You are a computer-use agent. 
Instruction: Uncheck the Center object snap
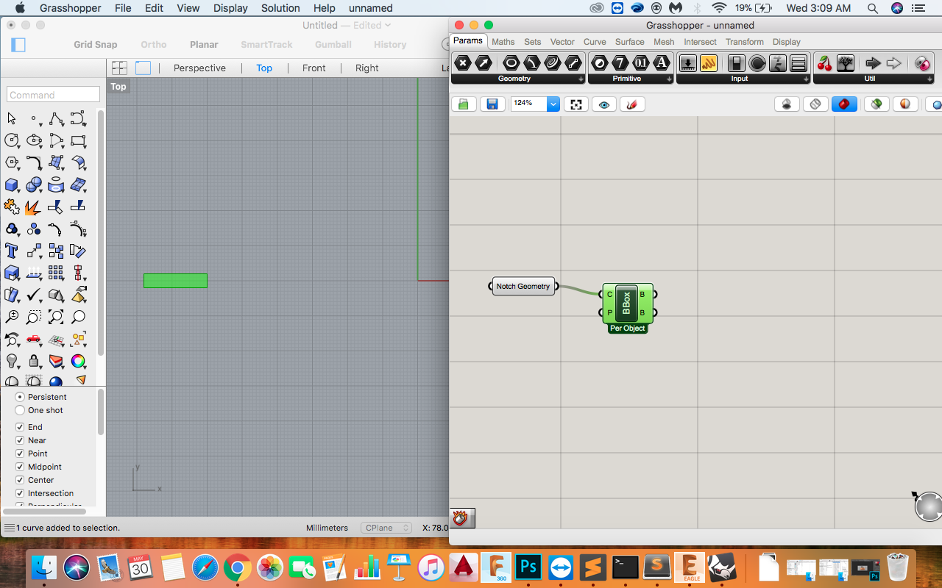coord(20,480)
